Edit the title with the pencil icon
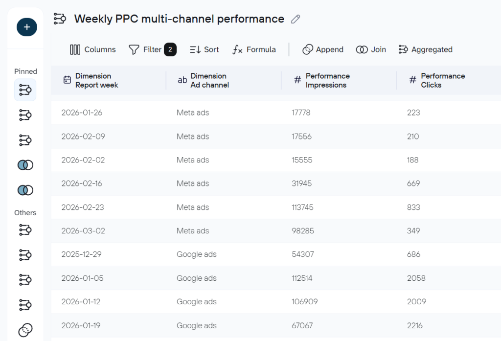 pos(296,19)
